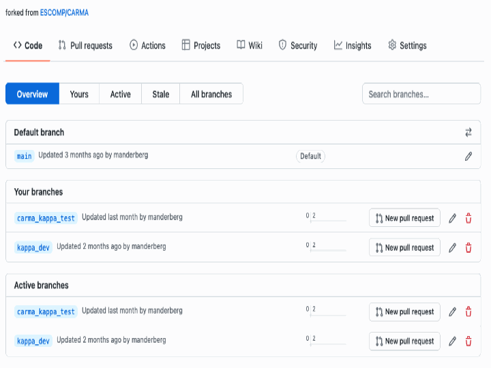Click New pull request for kappa_dev in Your branches
Viewport: 491px width, 368px height.
tap(404, 247)
